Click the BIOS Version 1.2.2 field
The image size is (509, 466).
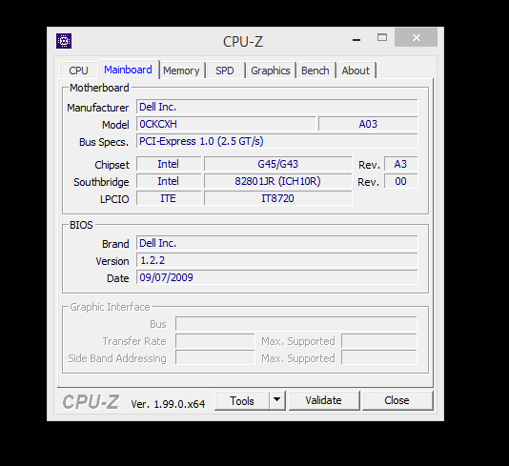click(277, 260)
